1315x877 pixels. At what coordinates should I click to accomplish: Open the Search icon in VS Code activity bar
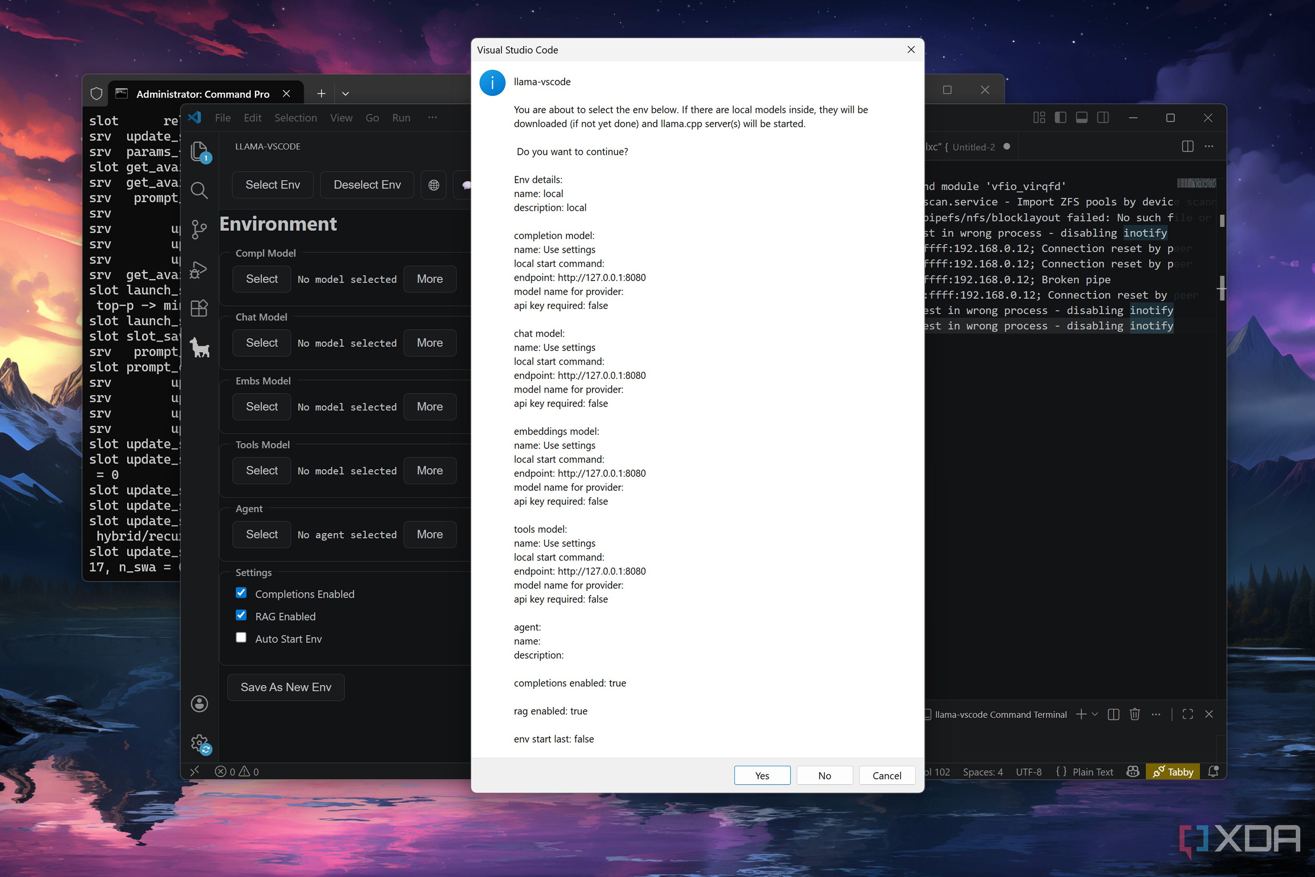point(200,191)
